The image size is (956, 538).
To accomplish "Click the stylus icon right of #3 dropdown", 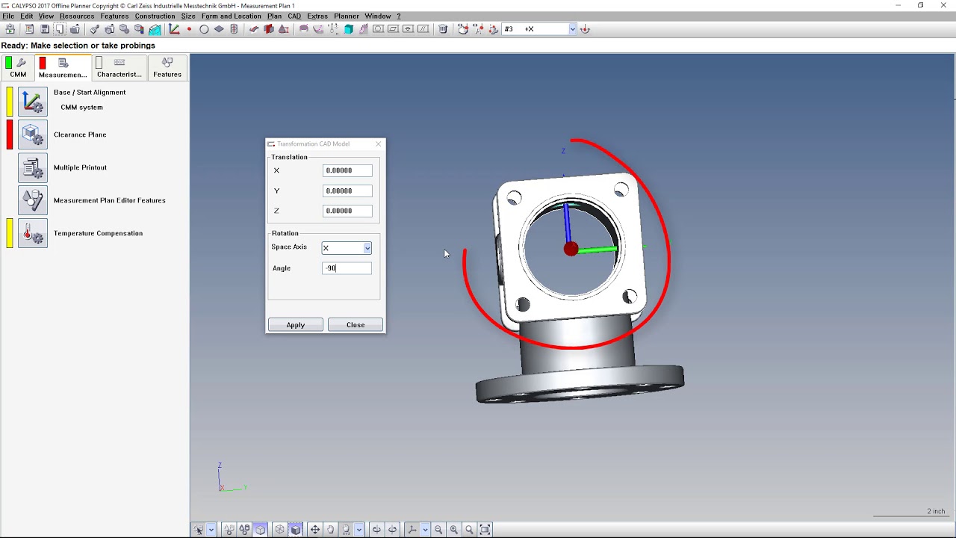I will [584, 29].
